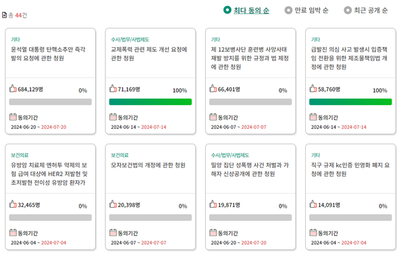The height and width of the screenshot is (255, 405).
Task: Click calendar icon in 윤석열 대통령 탄핵소추안 card
Action: pos(13,117)
